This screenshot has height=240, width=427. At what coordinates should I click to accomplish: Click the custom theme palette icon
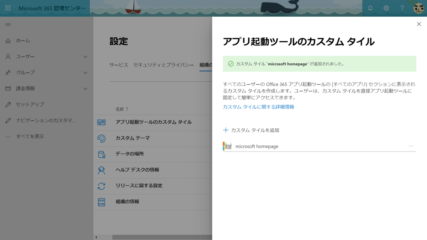click(x=101, y=138)
